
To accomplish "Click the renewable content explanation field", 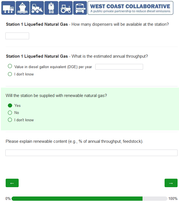I will (91, 153).
